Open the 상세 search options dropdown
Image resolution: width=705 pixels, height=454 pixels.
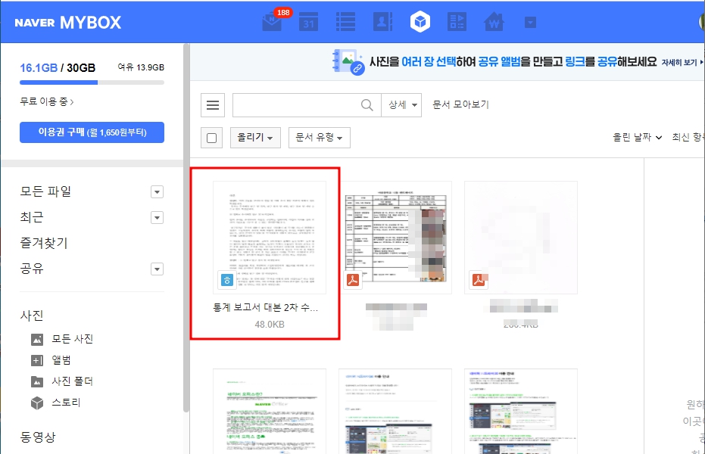(400, 104)
